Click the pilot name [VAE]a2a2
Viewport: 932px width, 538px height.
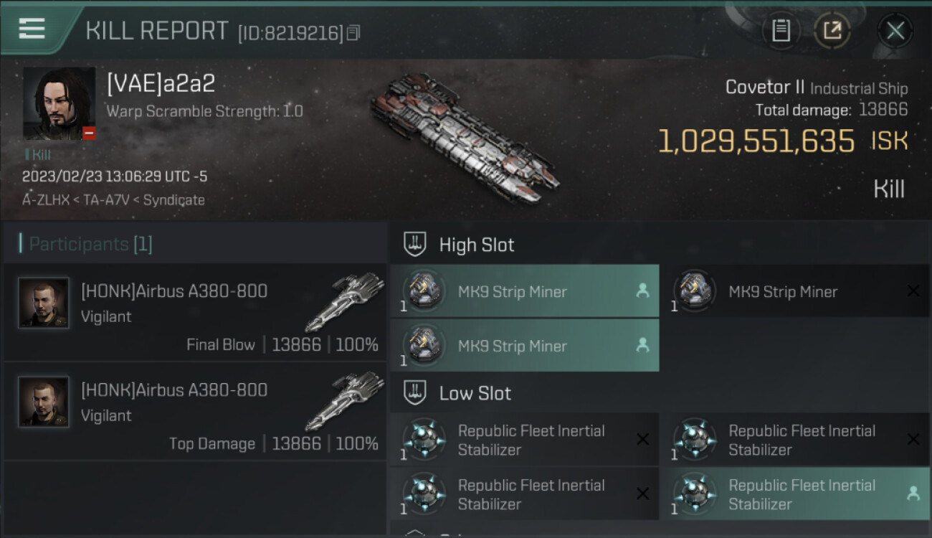pyautogui.click(x=161, y=84)
